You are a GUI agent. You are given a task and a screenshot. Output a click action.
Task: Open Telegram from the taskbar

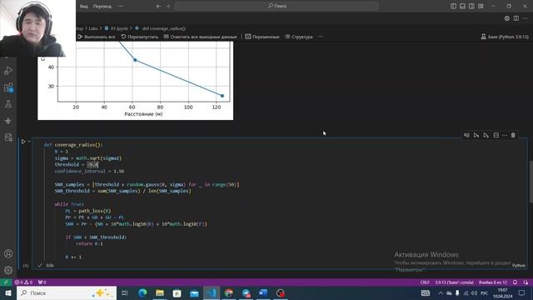coord(247,292)
